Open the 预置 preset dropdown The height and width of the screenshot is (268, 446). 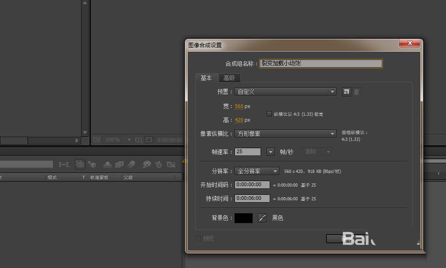click(285, 92)
